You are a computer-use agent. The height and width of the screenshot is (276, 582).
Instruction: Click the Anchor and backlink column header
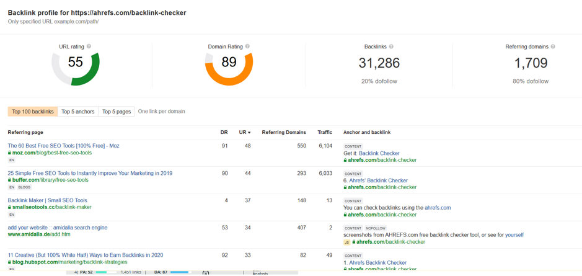pos(367,132)
